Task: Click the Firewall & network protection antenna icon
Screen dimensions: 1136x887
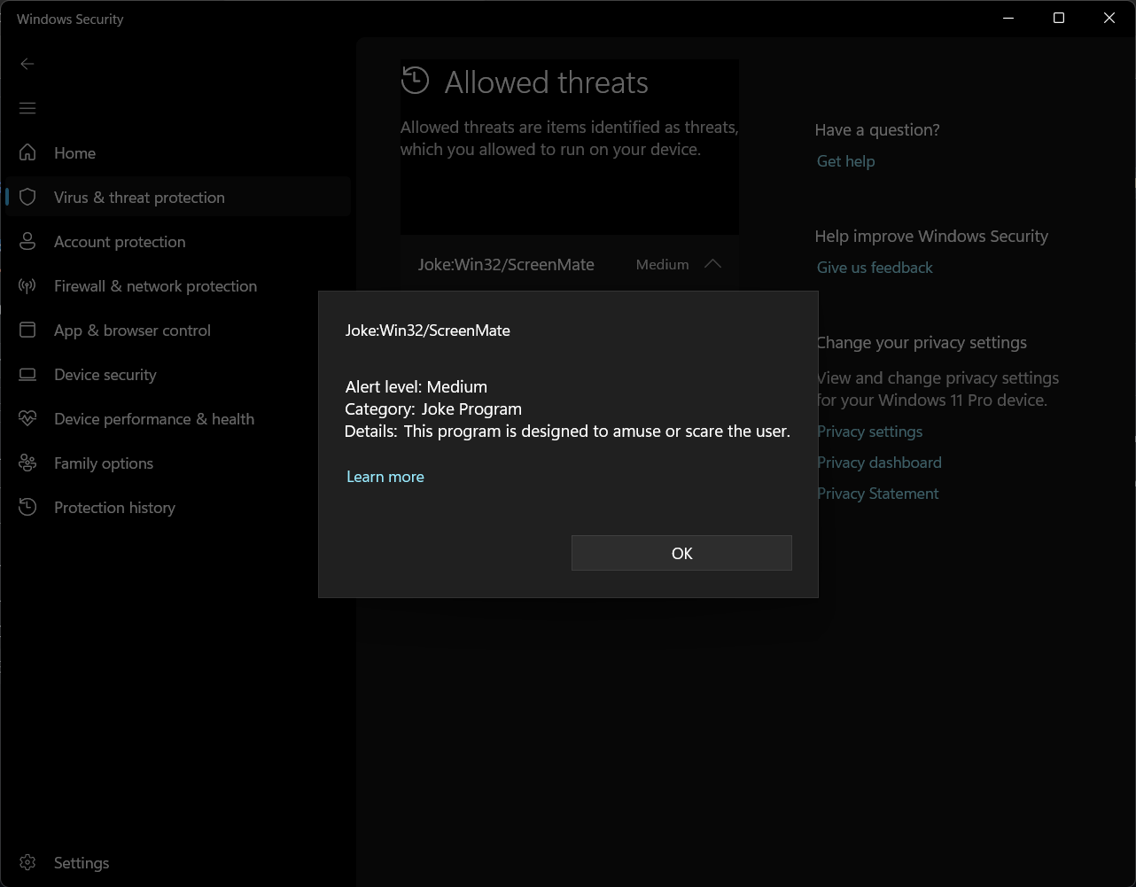Action: [27, 285]
